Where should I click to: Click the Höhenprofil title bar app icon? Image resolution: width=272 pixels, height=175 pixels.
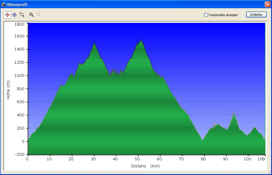pos(3,4)
